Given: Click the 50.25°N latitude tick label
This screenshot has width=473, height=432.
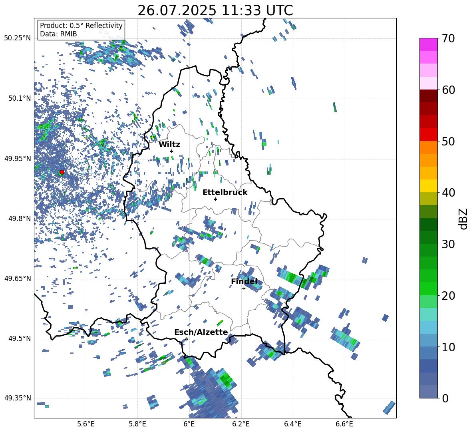Looking at the screenshot, I should [x=18, y=38].
